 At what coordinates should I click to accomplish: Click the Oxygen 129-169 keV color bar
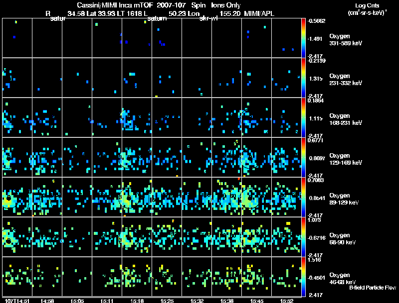[x=303, y=157]
